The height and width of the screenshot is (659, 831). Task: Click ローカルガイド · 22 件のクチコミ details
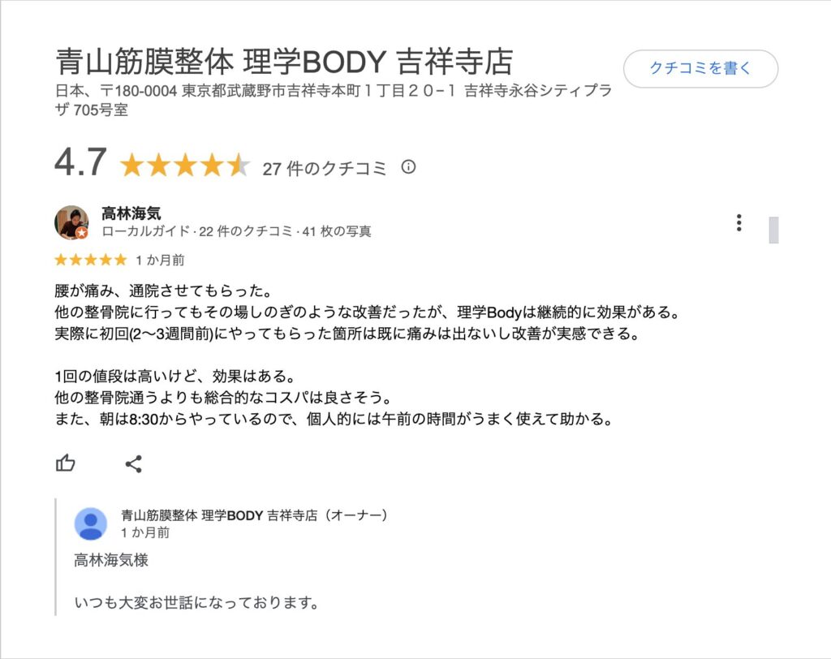coord(236,231)
